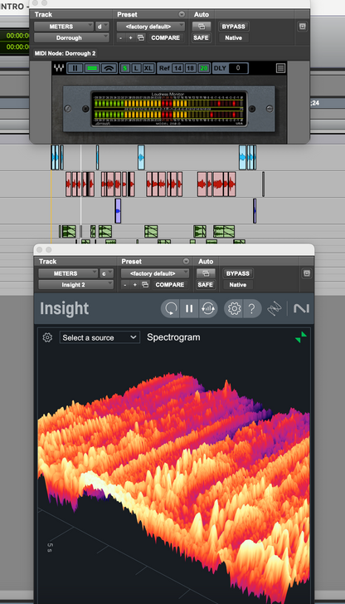Open the Dorrough plugin menu icon
Image resolution: width=345 pixels, height=604 pixels.
tap(281, 68)
